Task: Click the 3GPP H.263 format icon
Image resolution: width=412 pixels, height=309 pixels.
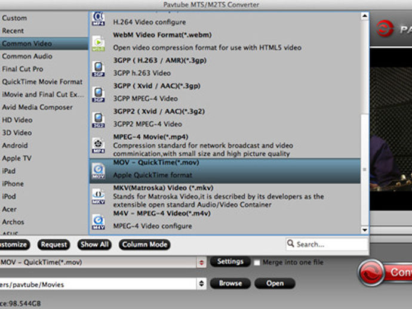Action: 99,69
